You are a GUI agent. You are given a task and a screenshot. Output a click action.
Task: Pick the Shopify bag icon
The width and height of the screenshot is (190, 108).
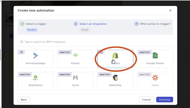pos(115,56)
